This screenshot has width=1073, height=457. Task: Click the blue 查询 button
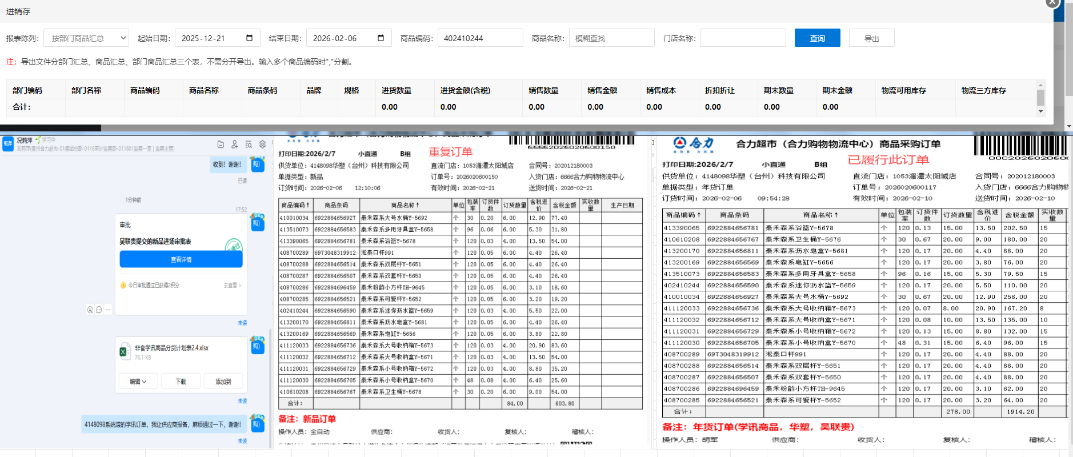pos(817,38)
